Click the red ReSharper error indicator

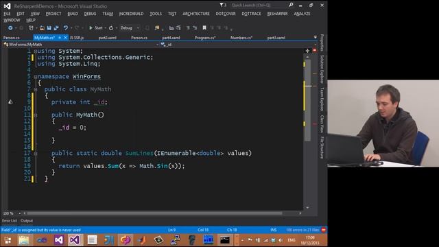(314, 50)
